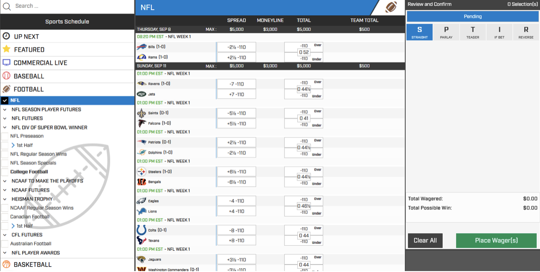Expand NFL Season Player Futures
The height and width of the screenshot is (272, 540).
(5, 110)
